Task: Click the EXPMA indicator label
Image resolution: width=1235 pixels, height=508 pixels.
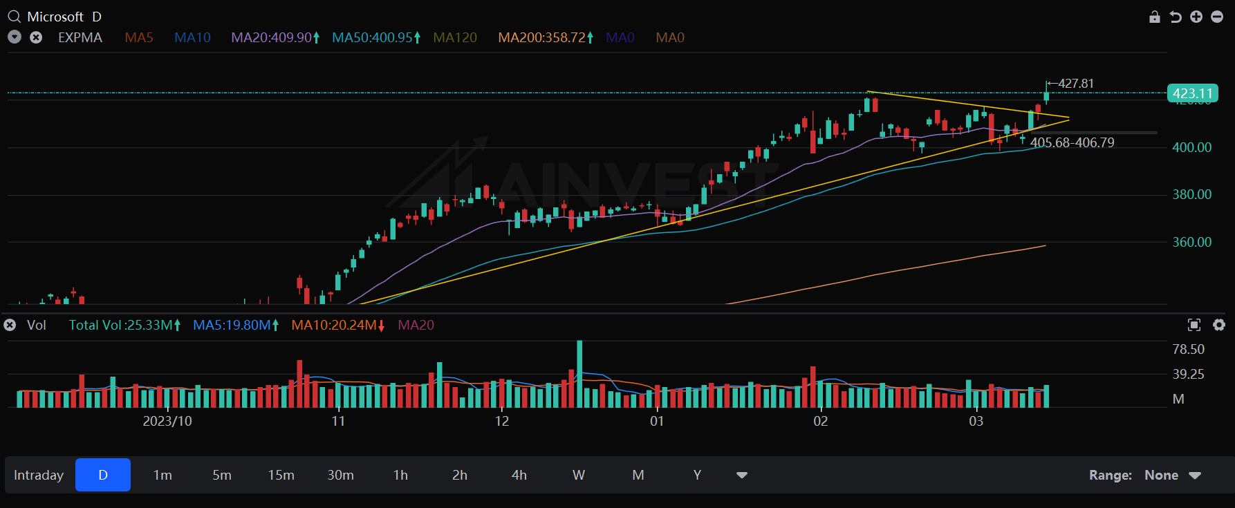Action: pyautogui.click(x=80, y=37)
